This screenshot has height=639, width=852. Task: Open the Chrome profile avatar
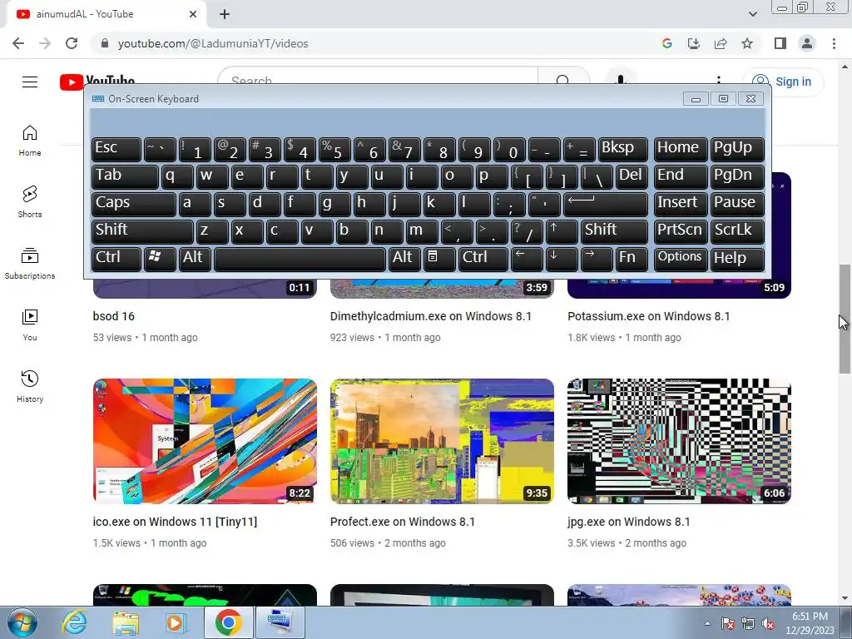pyautogui.click(x=807, y=43)
